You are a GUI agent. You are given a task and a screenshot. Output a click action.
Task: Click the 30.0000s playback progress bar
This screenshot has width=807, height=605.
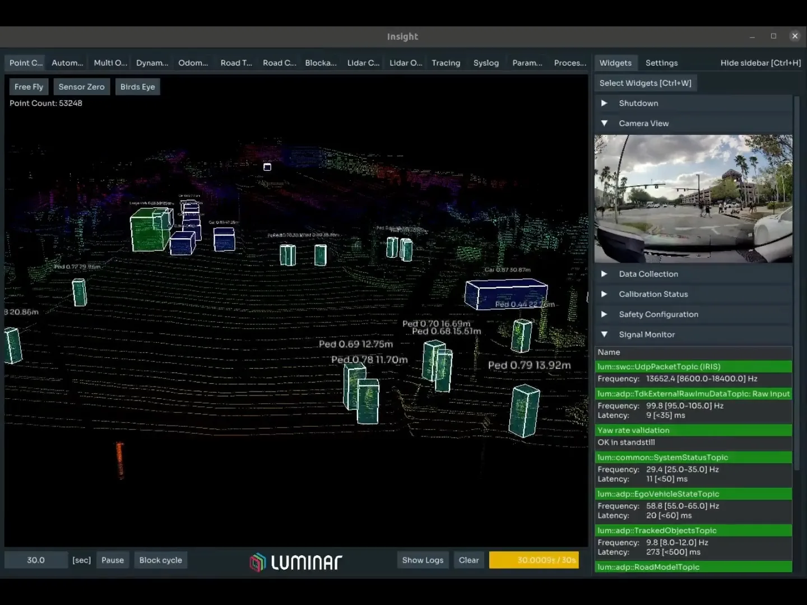click(x=534, y=560)
